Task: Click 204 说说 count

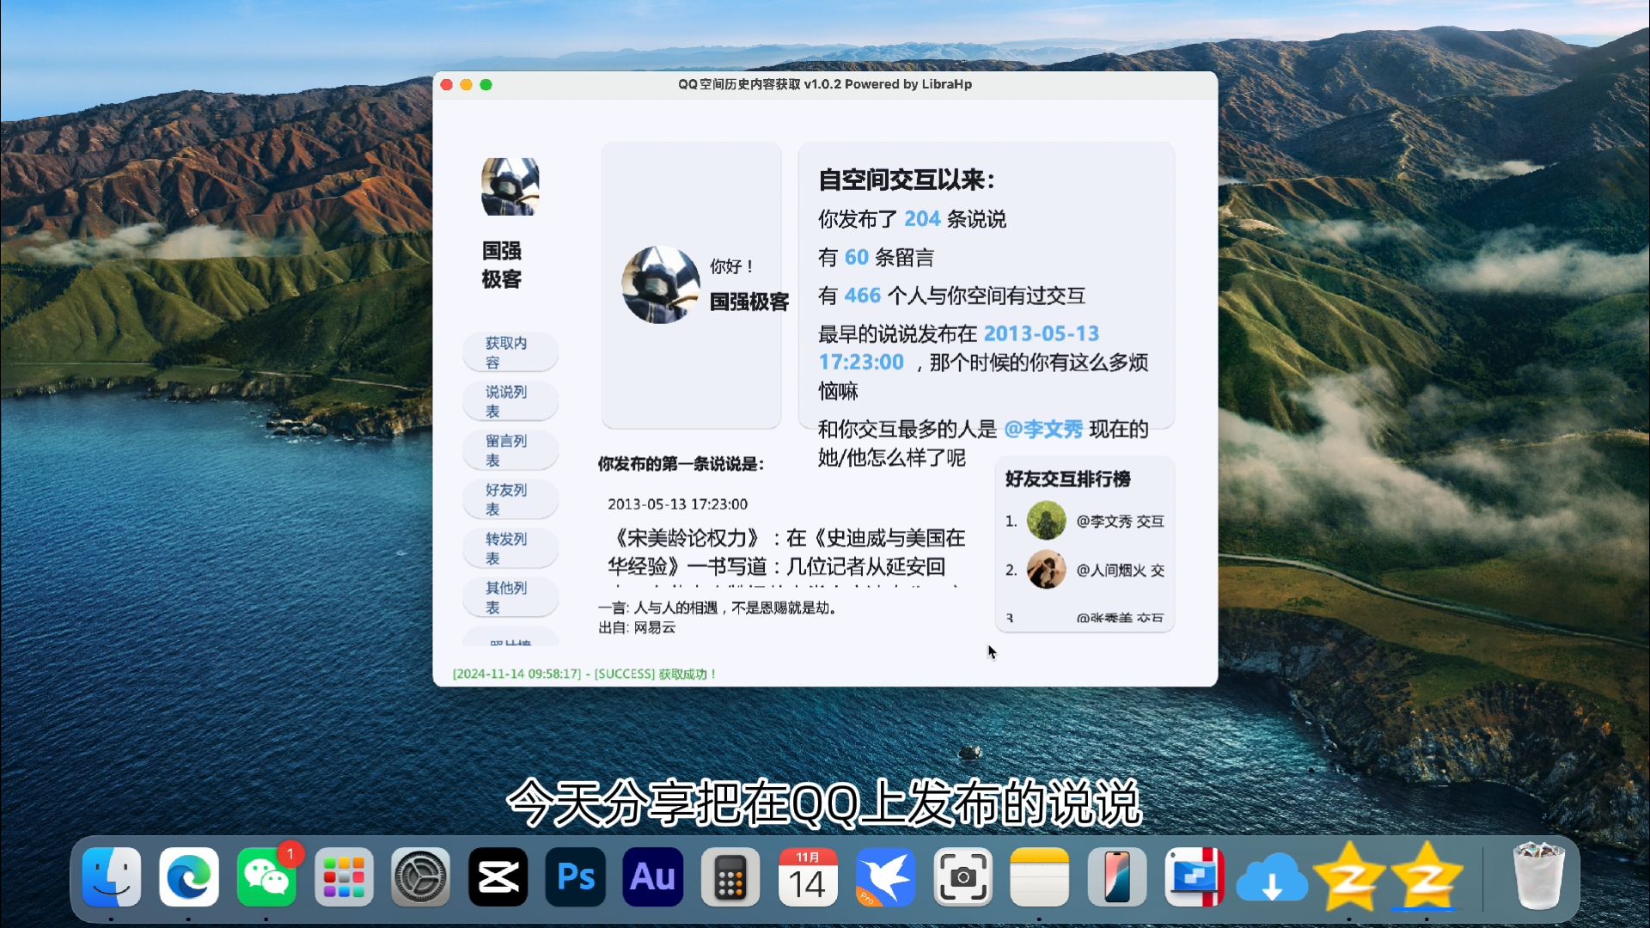Action: coord(922,219)
